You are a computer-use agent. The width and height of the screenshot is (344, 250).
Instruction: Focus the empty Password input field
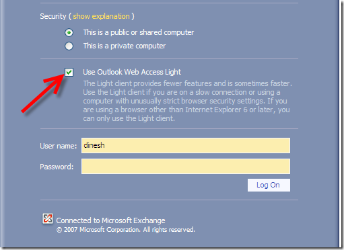click(186, 167)
